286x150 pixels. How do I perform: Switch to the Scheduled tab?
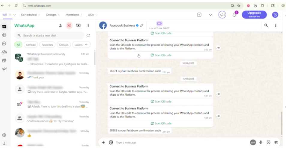tap(30, 15)
